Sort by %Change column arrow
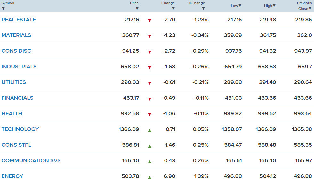The width and height of the screenshot is (314, 180). (x=203, y=9)
